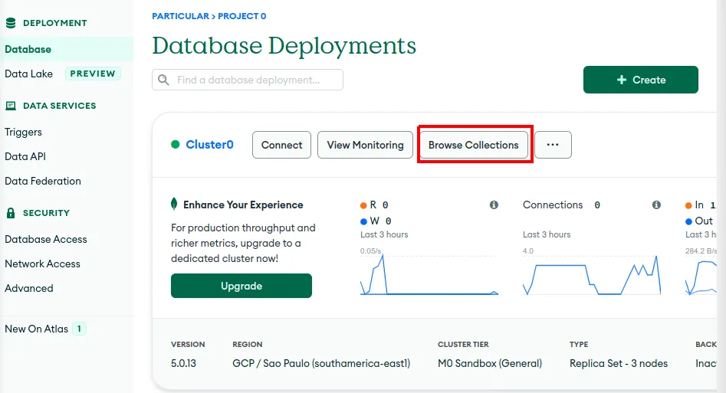Viewport: 726px width, 393px height.
Task: Click the orange R reads legend dot
Action: point(363,205)
